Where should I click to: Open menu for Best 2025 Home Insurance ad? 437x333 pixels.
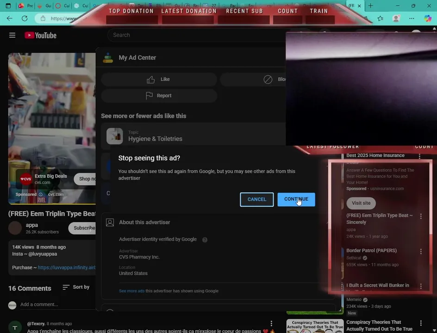pyautogui.click(x=419, y=156)
